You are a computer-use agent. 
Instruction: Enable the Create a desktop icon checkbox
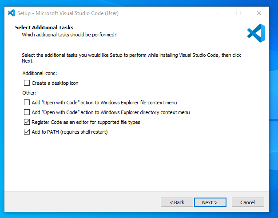27,83
